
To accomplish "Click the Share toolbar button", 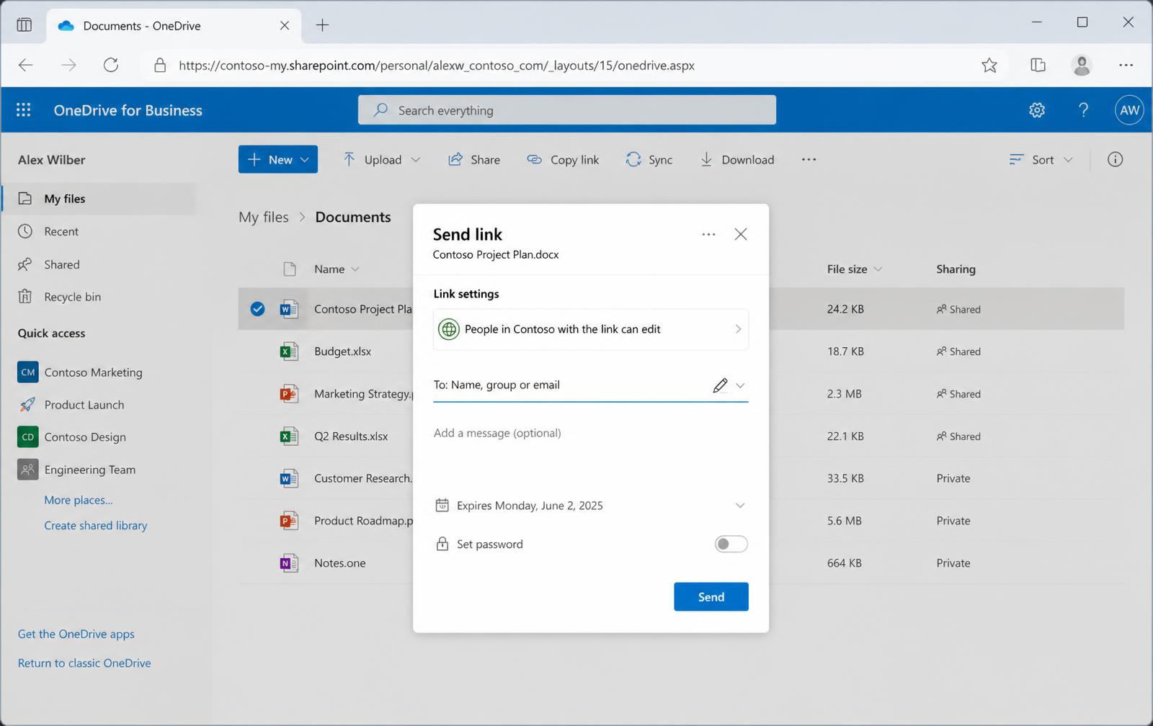I will 474,160.
